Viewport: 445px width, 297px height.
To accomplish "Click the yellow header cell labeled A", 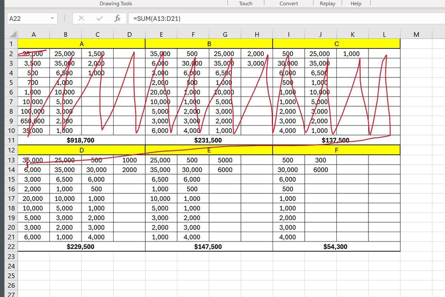I will click(82, 44).
